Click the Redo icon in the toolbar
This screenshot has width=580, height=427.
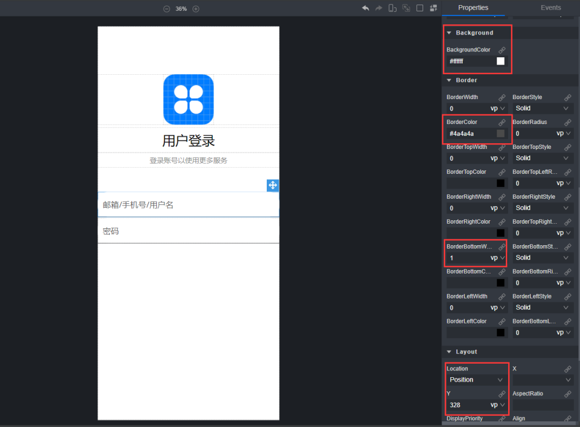[x=378, y=8]
